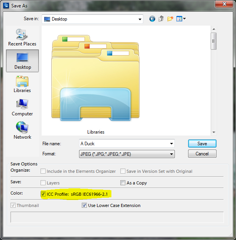
Task: Open the File name history dropdown arrow
Action: [x=171, y=144]
